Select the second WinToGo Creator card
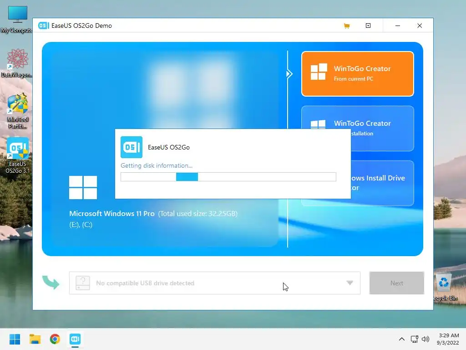This screenshot has width=466, height=350. point(358,118)
